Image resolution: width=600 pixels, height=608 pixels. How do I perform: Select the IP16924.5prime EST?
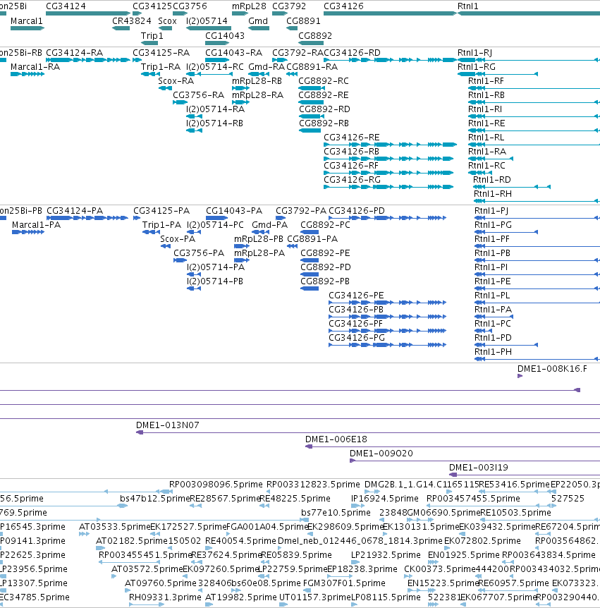357,506
